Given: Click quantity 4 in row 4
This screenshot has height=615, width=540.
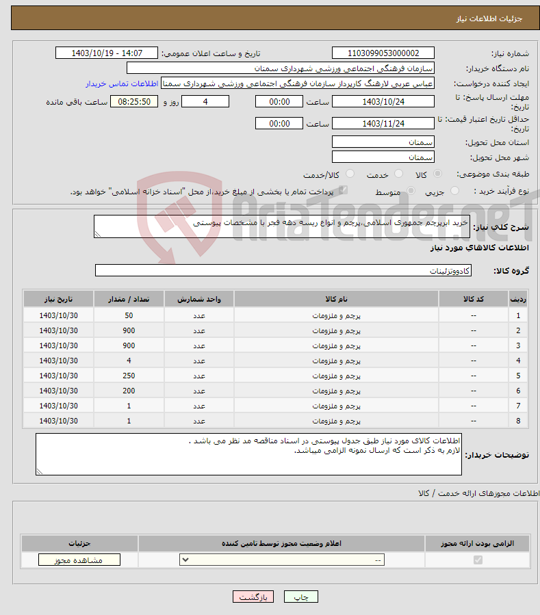Looking at the screenshot, I should [129, 361].
